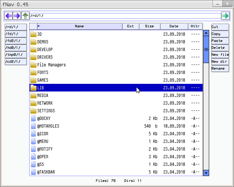Switch to the /hd0/1/ drive

click(x=16, y=48)
